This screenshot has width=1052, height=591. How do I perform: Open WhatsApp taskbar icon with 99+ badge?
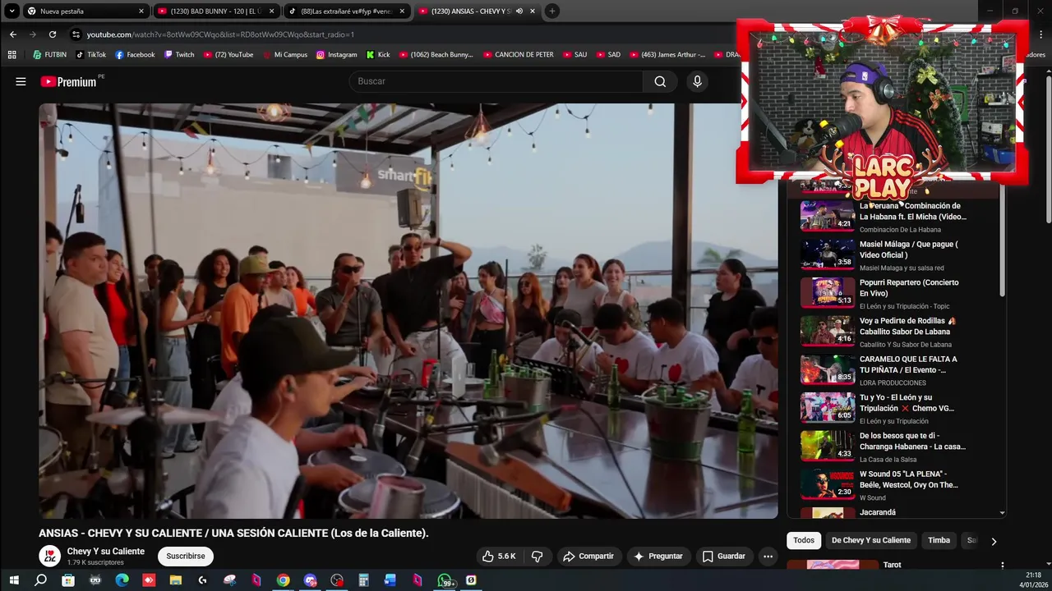tap(445, 580)
